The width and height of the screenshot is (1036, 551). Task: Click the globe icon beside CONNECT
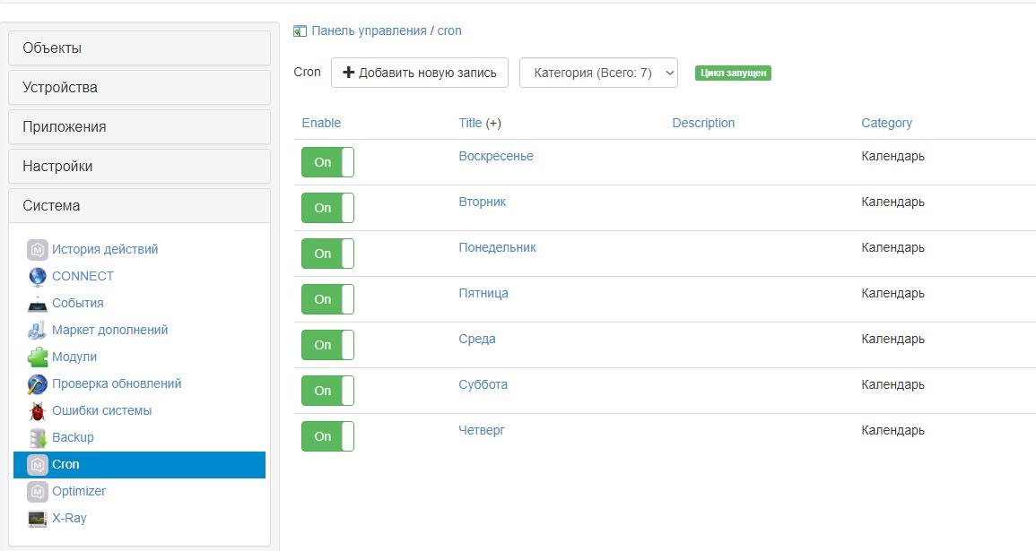tap(37, 276)
